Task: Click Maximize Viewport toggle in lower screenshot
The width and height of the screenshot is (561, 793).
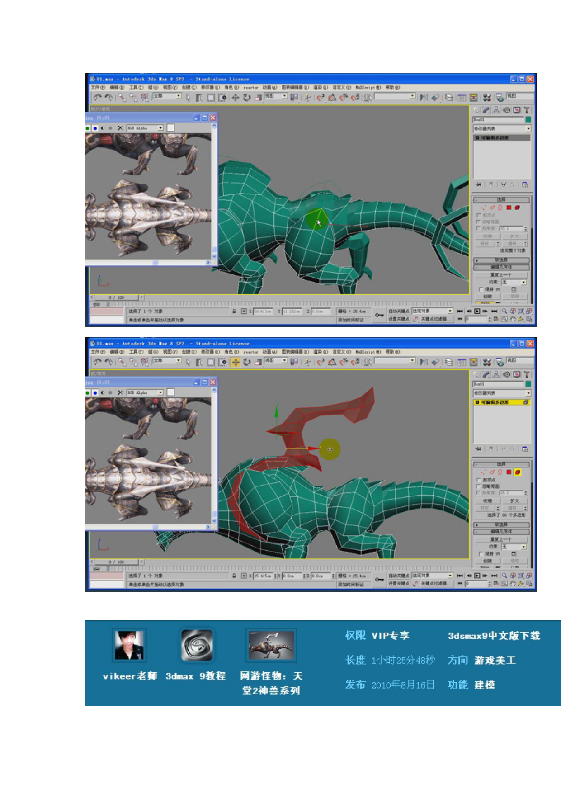Action: 529,584
